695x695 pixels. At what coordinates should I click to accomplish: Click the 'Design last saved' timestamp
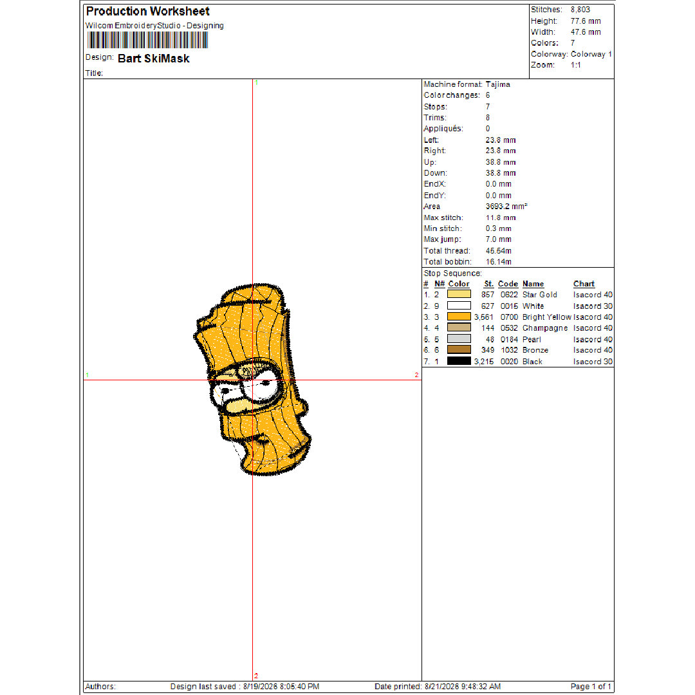(245, 687)
